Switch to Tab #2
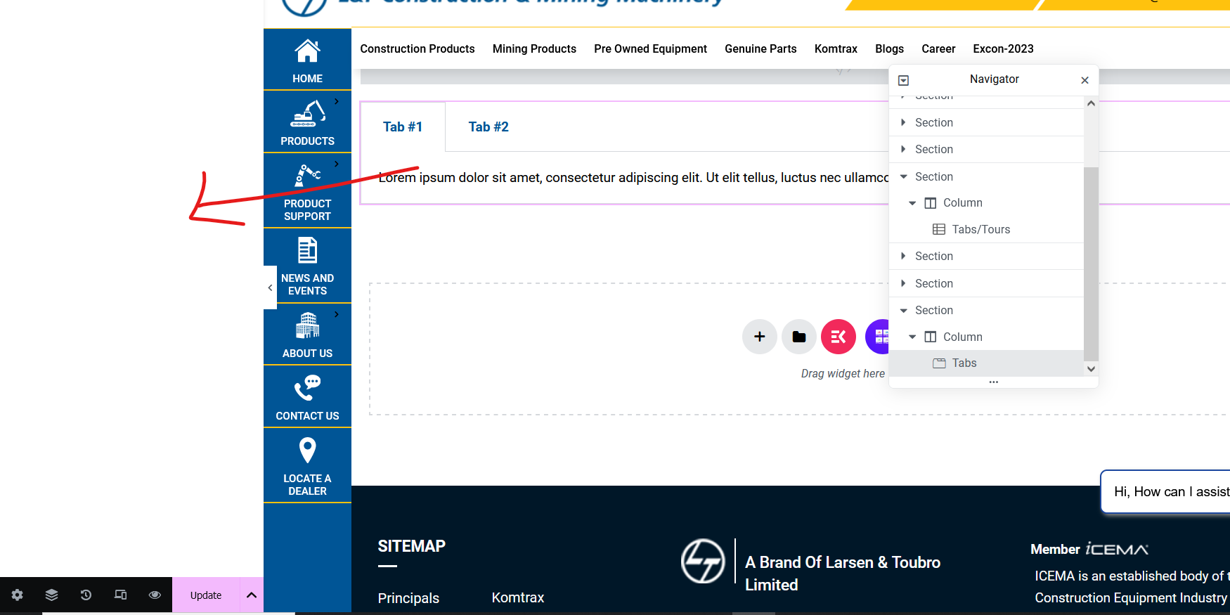Viewport: 1230px width, 615px height. pyautogui.click(x=488, y=127)
